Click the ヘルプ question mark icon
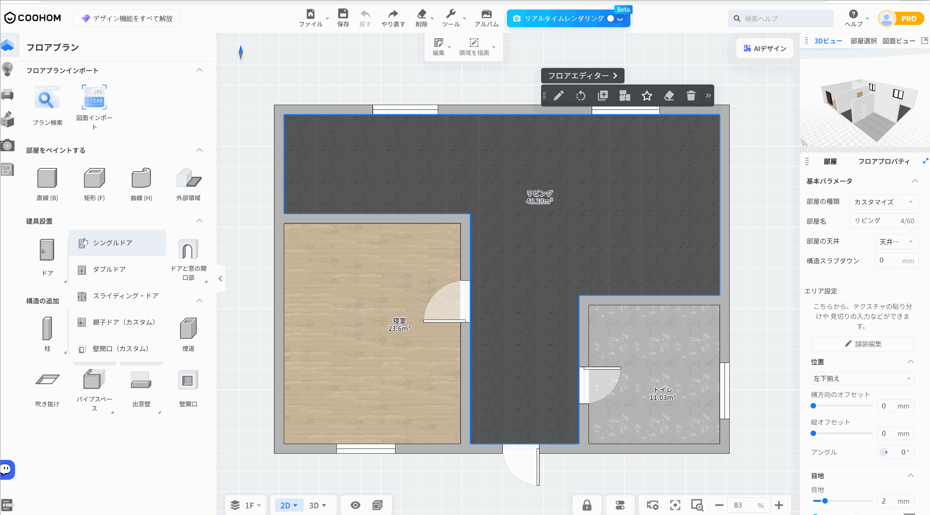 pos(854,14)
